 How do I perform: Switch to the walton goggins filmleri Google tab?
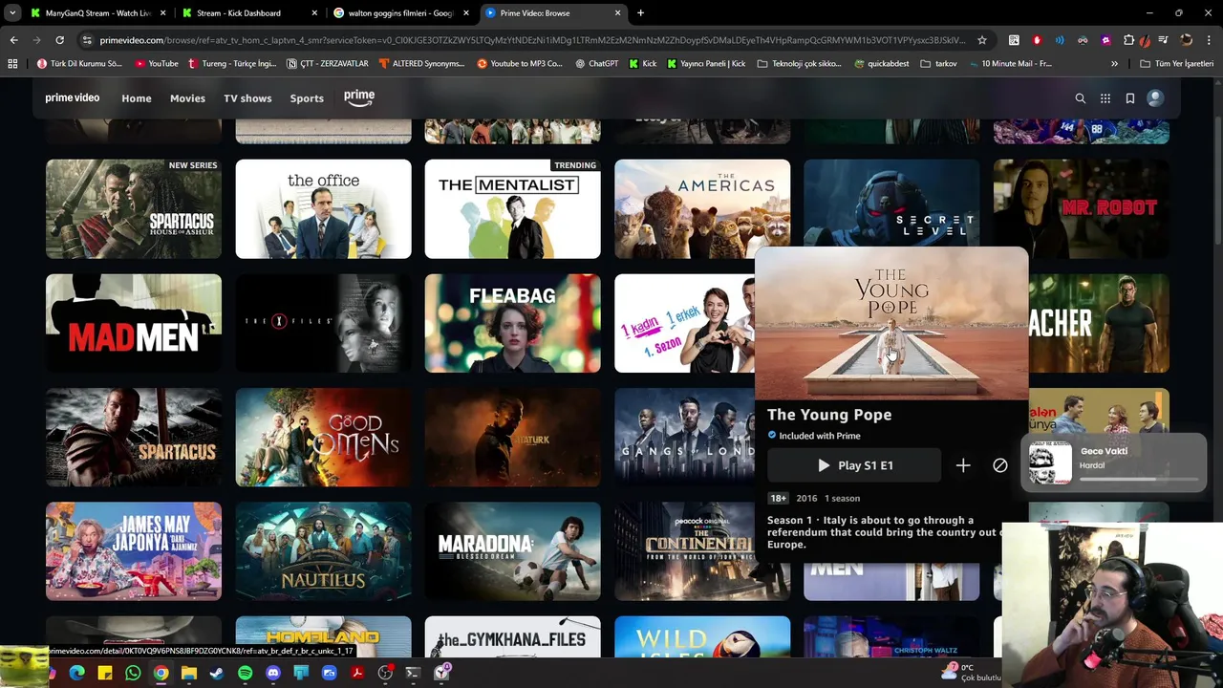tap(400, 13)
